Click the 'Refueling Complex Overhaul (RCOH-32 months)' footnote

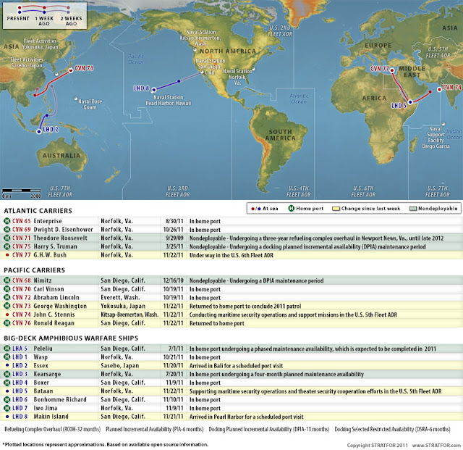[x=52, y=429]
